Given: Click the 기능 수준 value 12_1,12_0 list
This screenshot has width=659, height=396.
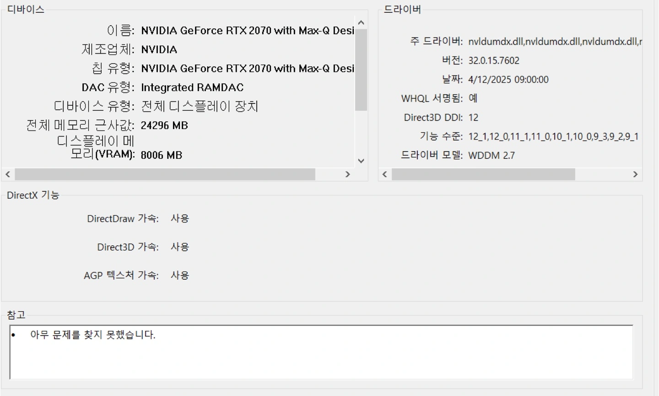Looking at the screenshot, I should [553, 136].
